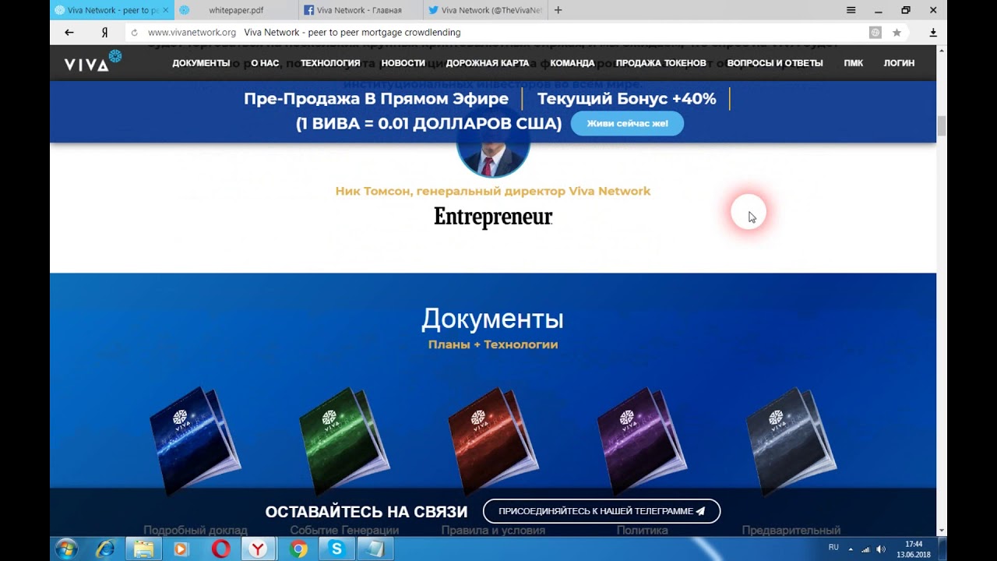Screen dimensions: 997x561
Task: Open Windows Explorer folder from taskbar
Action: (x=143, y=549)
